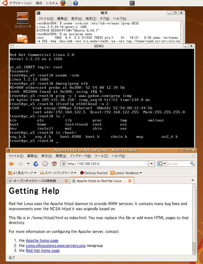Go to the Firefox home page
The width and height of the screenshot is (203, 264).
pos(54,164)
